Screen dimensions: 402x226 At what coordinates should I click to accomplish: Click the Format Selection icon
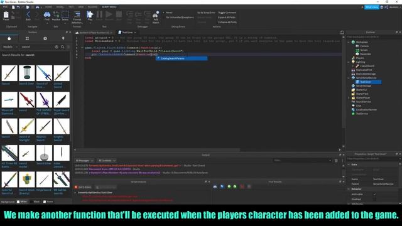click(x=77, y=17)
